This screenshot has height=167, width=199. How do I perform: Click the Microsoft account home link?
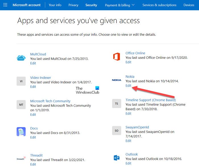pyautogui.click(x=27, y=5)
